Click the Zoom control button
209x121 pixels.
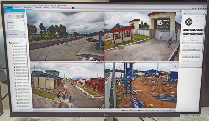tap(186, 30)
